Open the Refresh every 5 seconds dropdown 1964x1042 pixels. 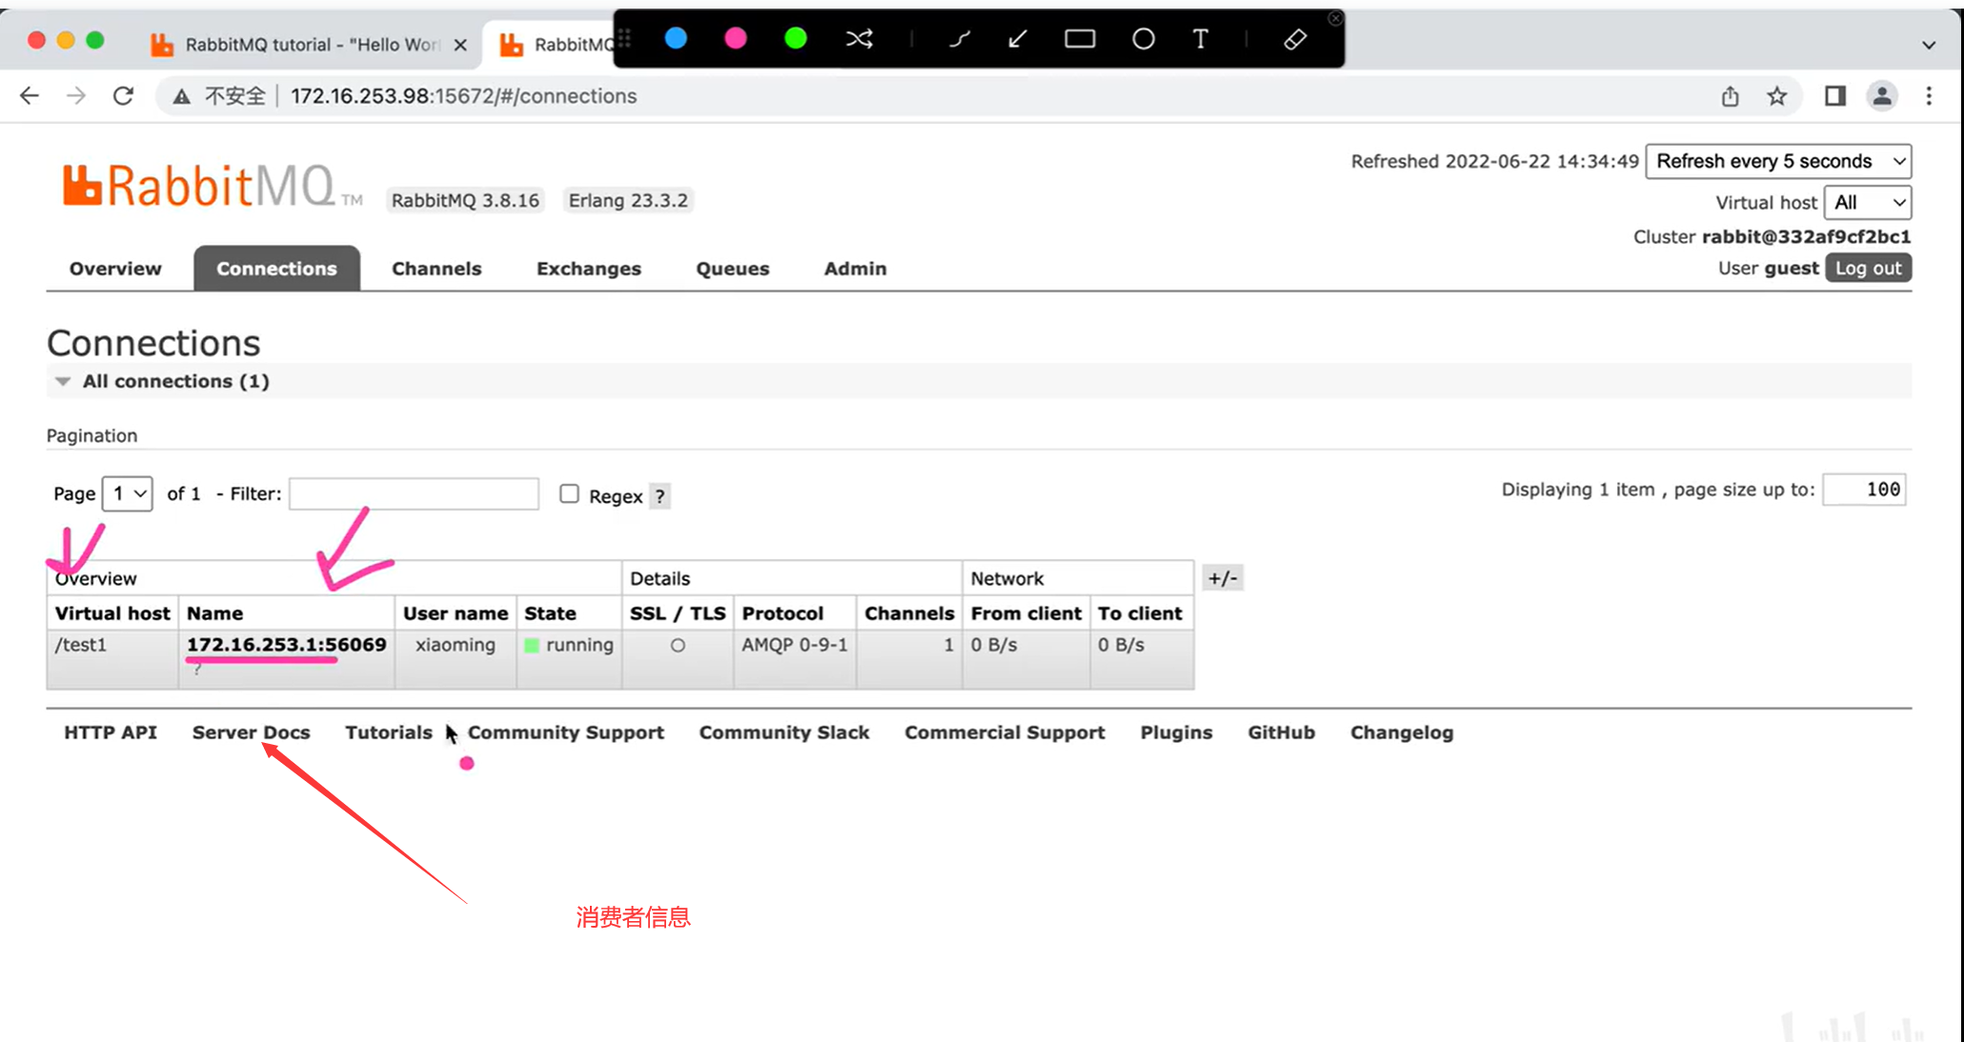pyautogui.click(x=1778, y=161)
